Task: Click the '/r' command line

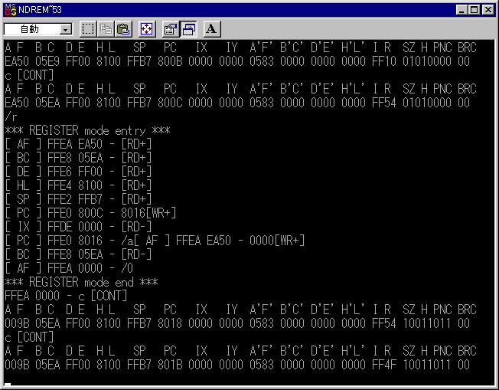Action: [x=11, y=117]
